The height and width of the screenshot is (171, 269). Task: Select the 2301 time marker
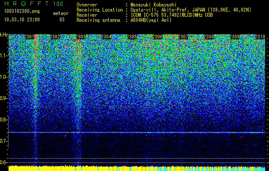[29, 37]
